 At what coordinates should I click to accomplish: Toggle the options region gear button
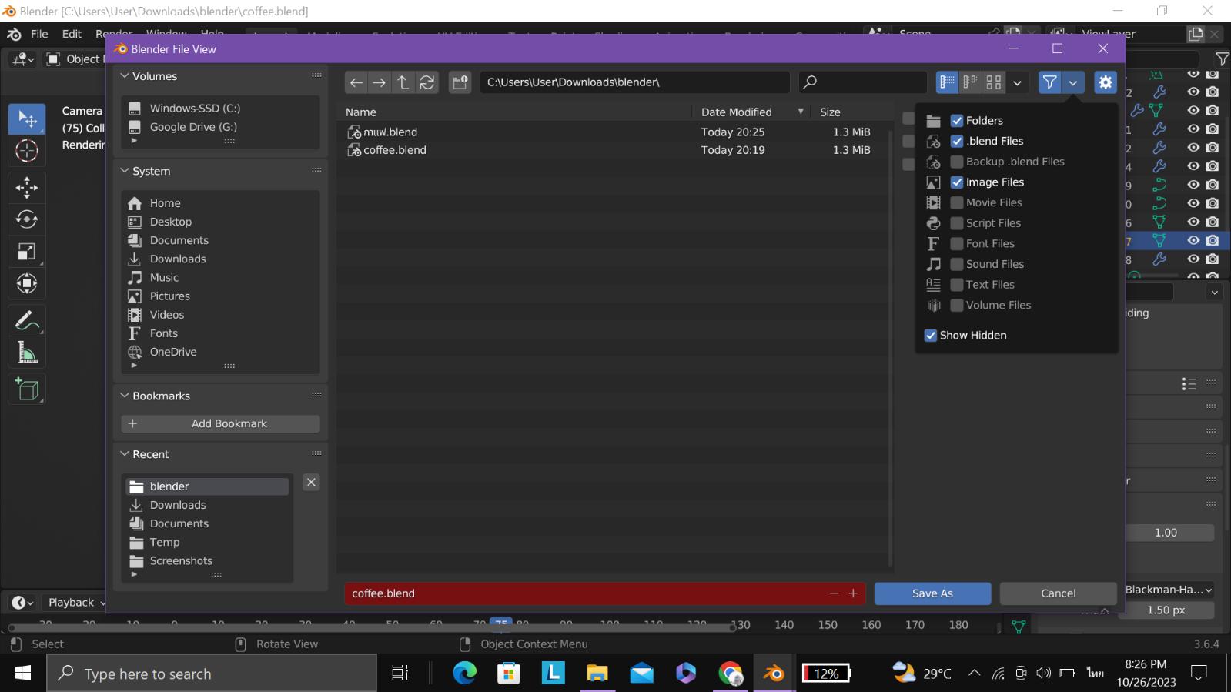[x=1106, y=82]
